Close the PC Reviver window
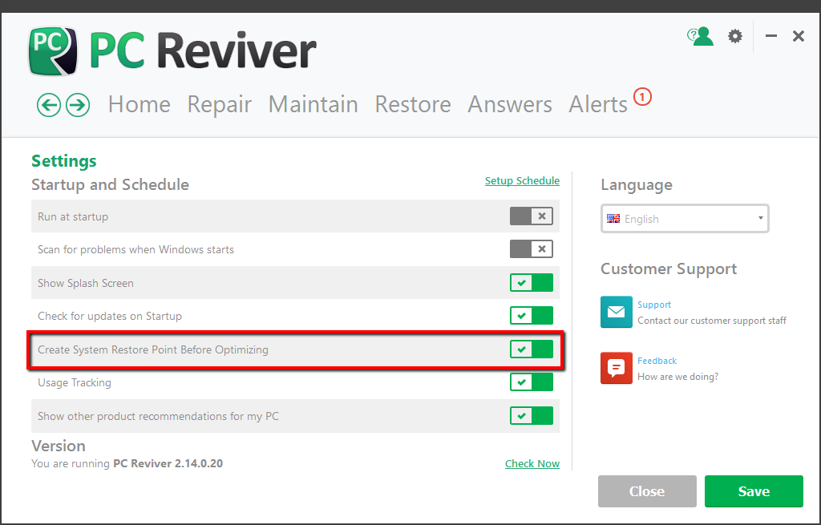 tap(798, 36)
